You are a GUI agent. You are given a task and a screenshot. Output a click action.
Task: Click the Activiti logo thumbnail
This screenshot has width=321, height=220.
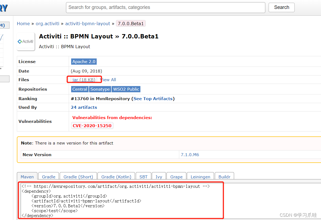pos(26,42)
